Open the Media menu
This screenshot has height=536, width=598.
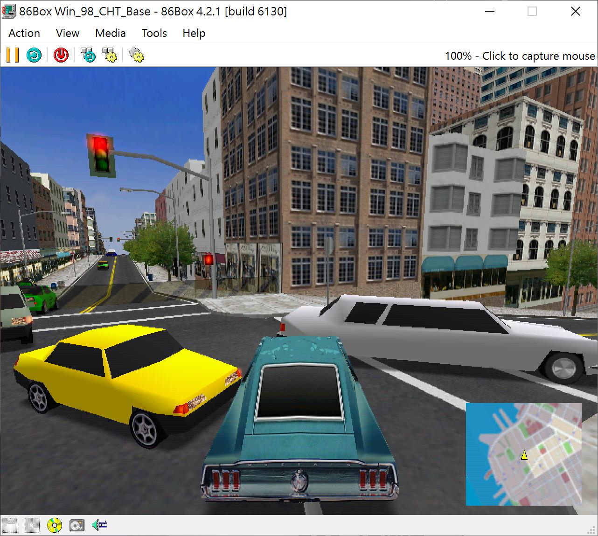[111, 33]
